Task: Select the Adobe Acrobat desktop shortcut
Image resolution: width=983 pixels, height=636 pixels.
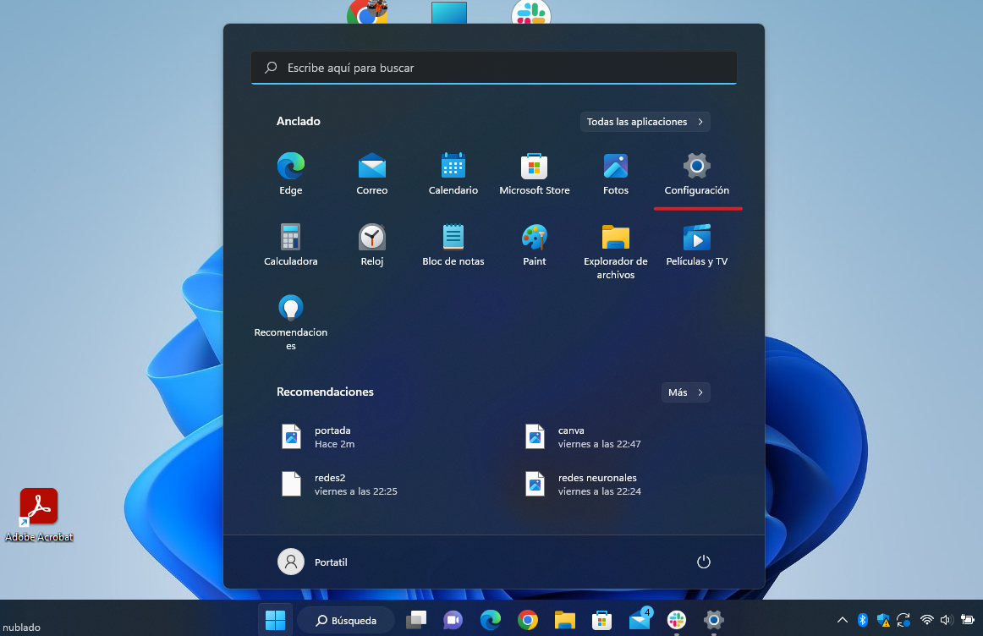Action: point(39,514)
